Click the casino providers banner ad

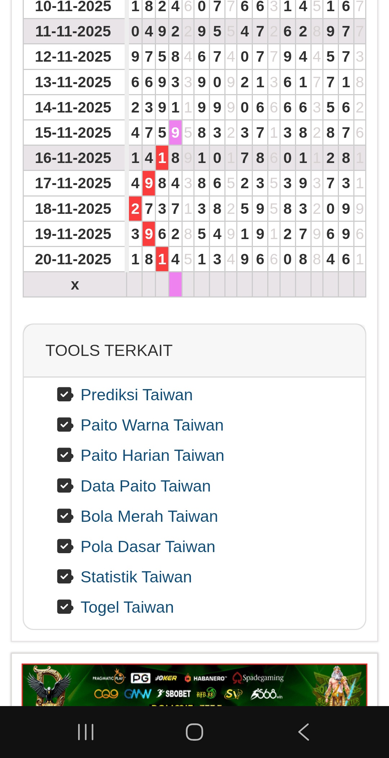(x=194, y=684)
